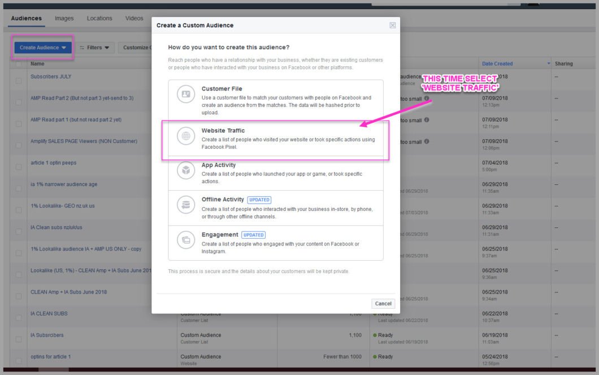The height and width of the screenshot is (375, 599).
Task: Check the Subscribers JULY row checkbox
Action: click(18, 81)
